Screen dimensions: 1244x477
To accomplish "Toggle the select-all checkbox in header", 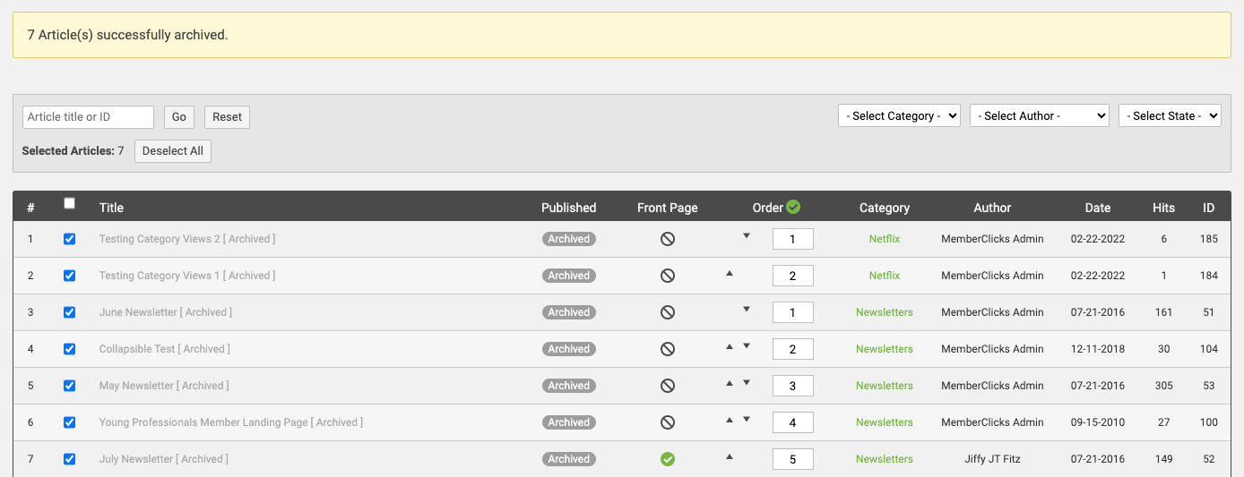I will point(70,203).
